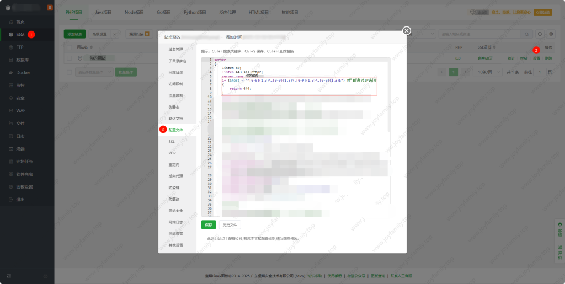The width and height of the screenshot is (565, 284).
Task: Click the refresh list icon button
Action: point(540,34)
